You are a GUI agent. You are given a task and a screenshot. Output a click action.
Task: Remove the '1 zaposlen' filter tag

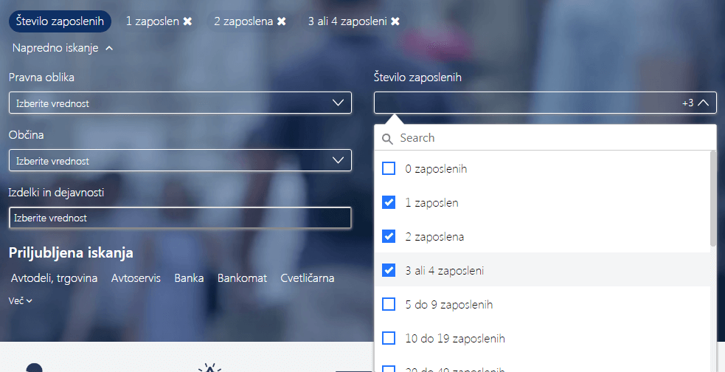click(187, 21)
